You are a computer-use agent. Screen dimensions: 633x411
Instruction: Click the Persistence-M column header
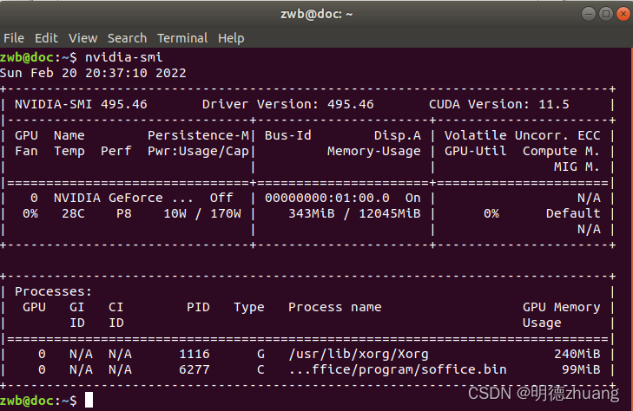[198, 135]
